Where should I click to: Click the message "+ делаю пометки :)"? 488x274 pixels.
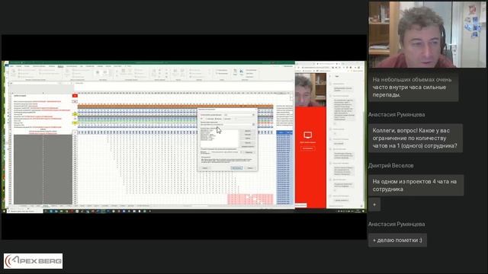point(397,241)
